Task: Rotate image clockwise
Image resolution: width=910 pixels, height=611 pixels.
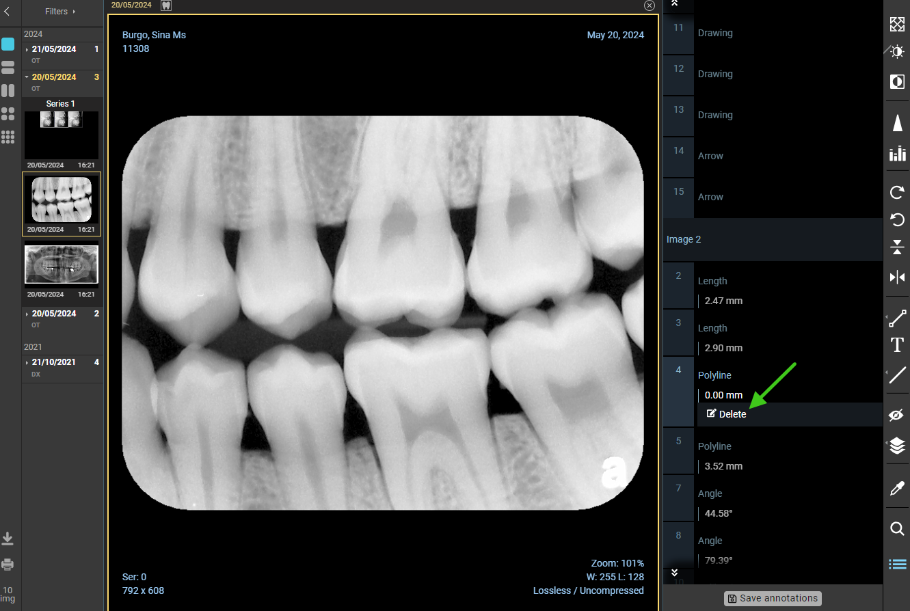Action: pyautogui.click(x=897, y=192)
